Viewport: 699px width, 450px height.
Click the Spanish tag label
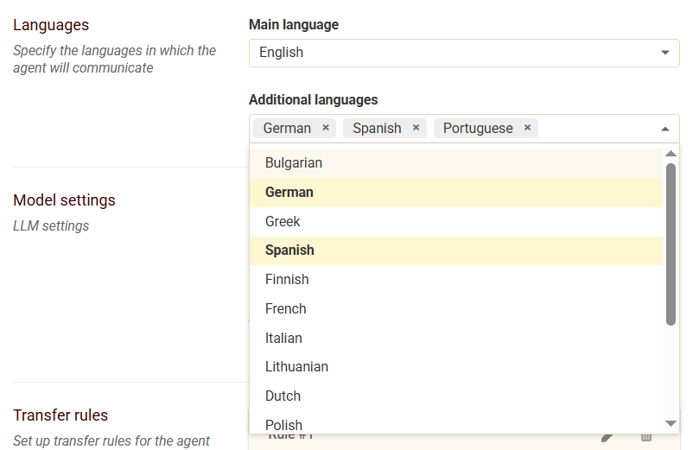pos(377,129)
